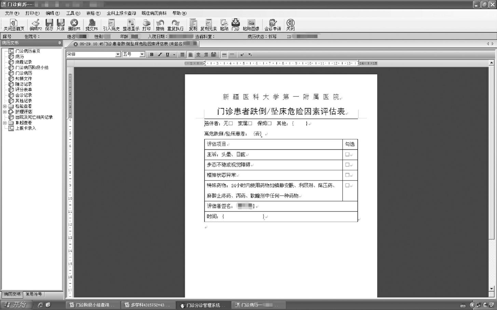Click the 编辑F2 edit icon
Screen dimensions: 497x310
pyautogui.click(x=36, y=25)
